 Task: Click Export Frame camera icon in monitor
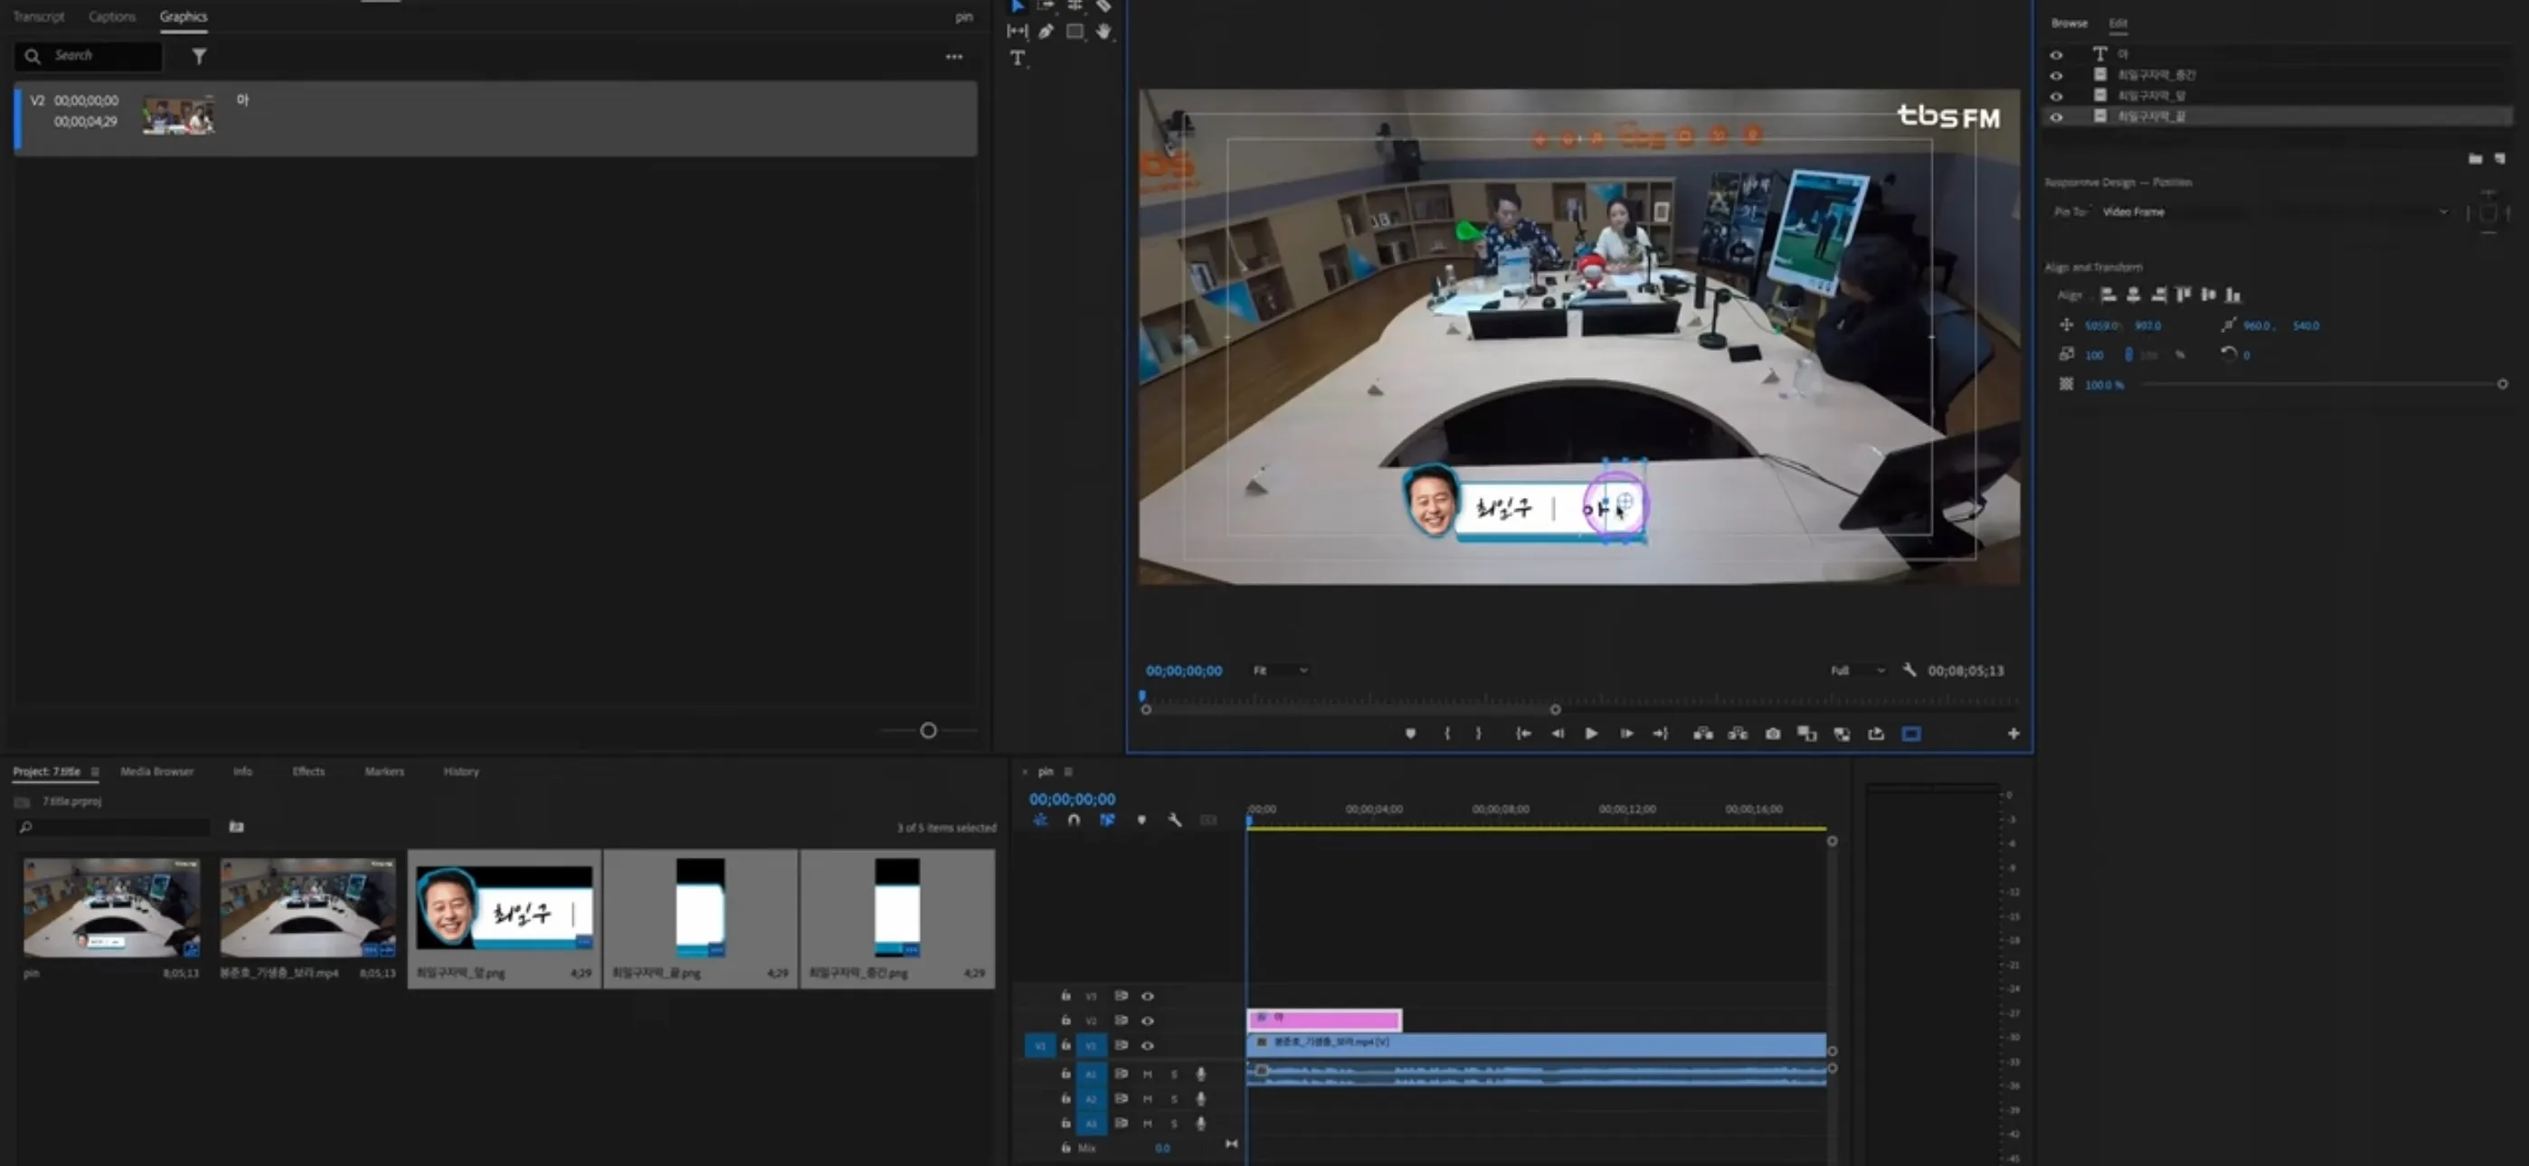(x=1772, y=733)
